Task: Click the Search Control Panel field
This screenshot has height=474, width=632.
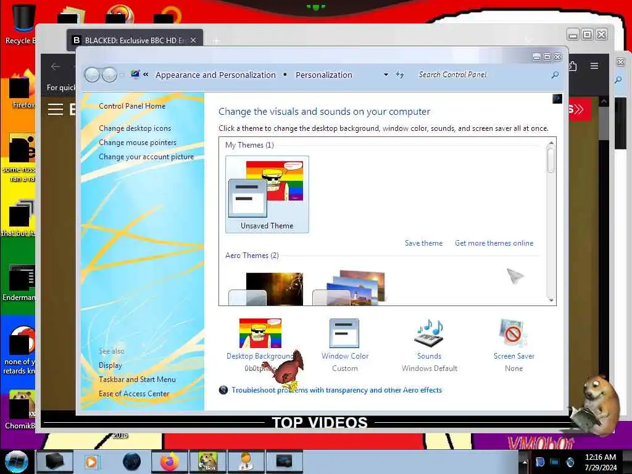Action: tap(481, 75)
